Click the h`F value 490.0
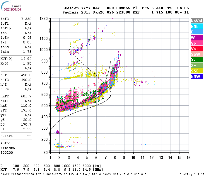Screen dimensions: 205x176 [26, 75]
